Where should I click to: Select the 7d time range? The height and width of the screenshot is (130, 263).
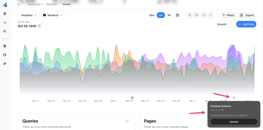(x=169, y=15)
